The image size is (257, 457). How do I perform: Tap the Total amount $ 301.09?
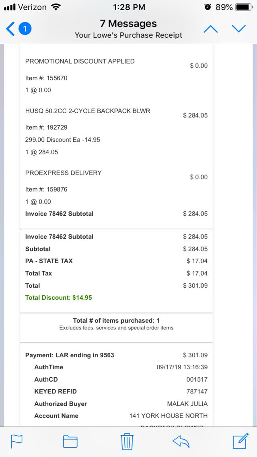[x=195, y=286]
